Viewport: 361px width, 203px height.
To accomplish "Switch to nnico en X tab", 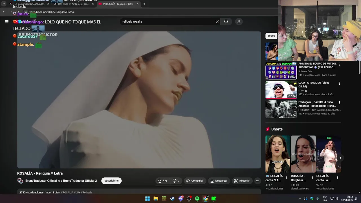I will point(74,4).
